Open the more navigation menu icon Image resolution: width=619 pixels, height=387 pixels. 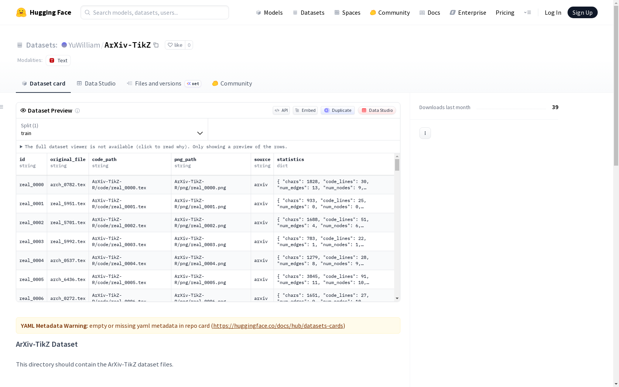(527, 12)
